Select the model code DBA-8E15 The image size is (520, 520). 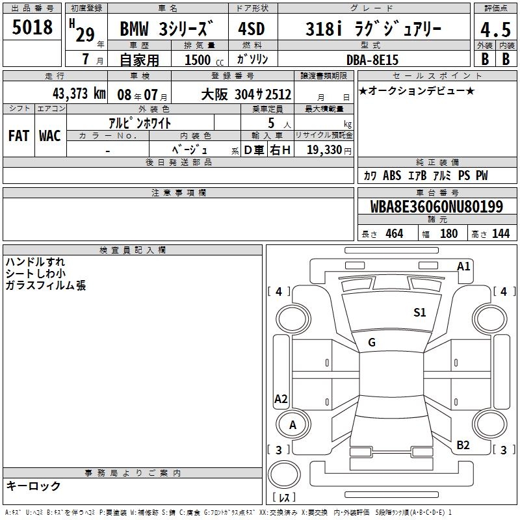coord(372,60)
